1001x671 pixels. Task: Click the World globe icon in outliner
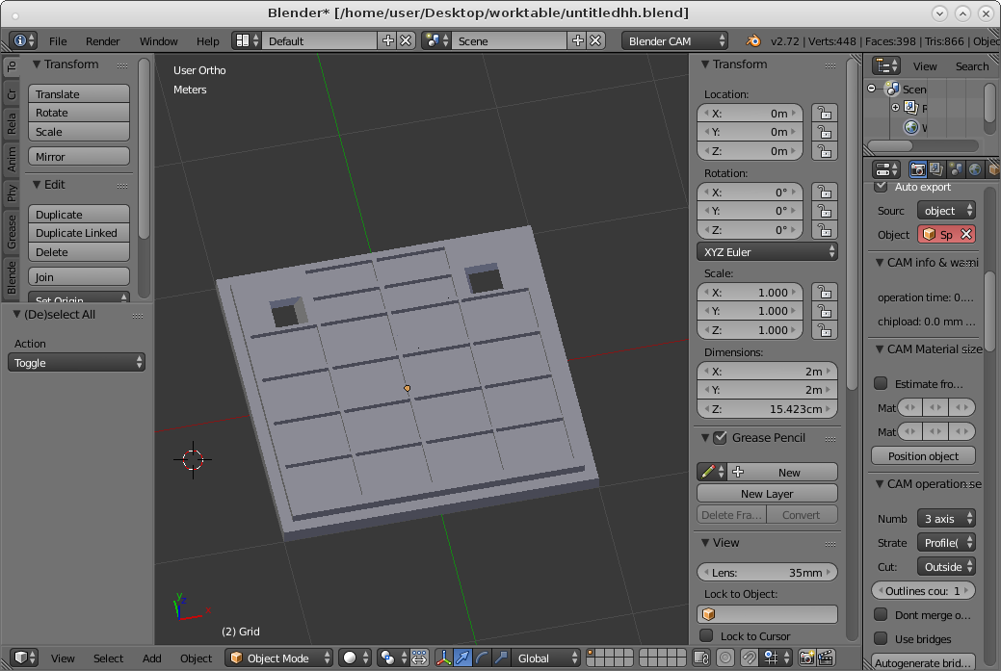pyautogui.click(x=911, y=127)
